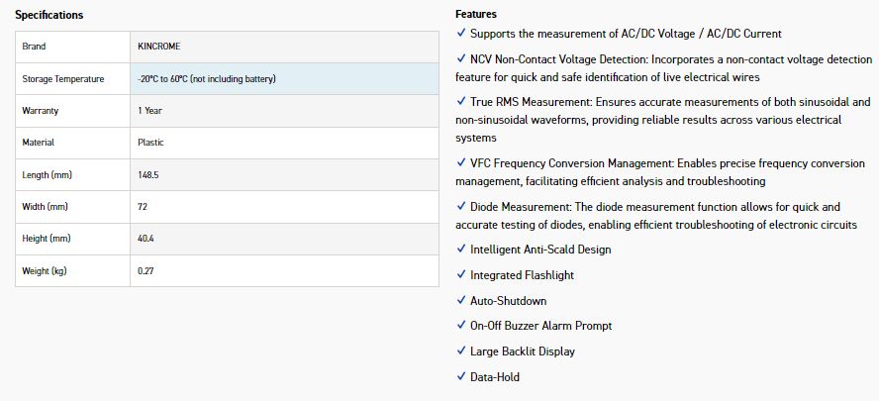This screenshot has width=879, height=401.
Task: Click the checkmark next to VFC Frequency Conversion
Action: click(461, 163)
